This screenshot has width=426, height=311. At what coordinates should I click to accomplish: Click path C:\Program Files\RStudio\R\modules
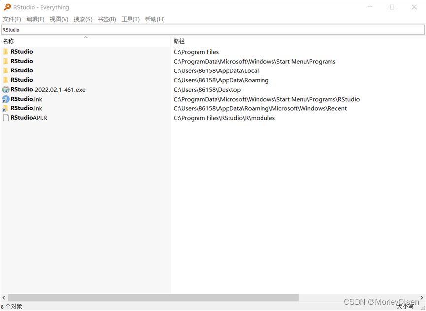pyautogui.click(x=225, y=118)
